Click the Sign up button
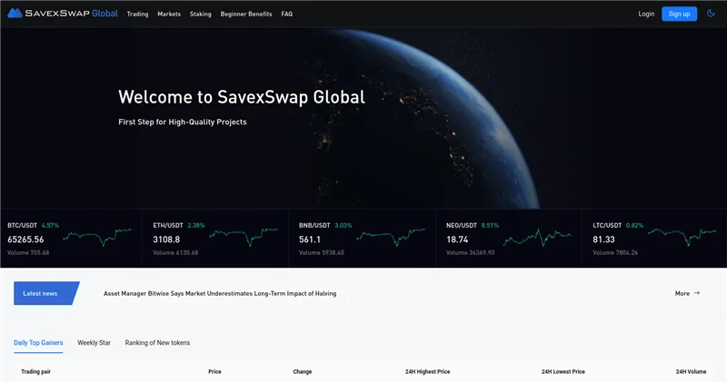 [679, 14]
